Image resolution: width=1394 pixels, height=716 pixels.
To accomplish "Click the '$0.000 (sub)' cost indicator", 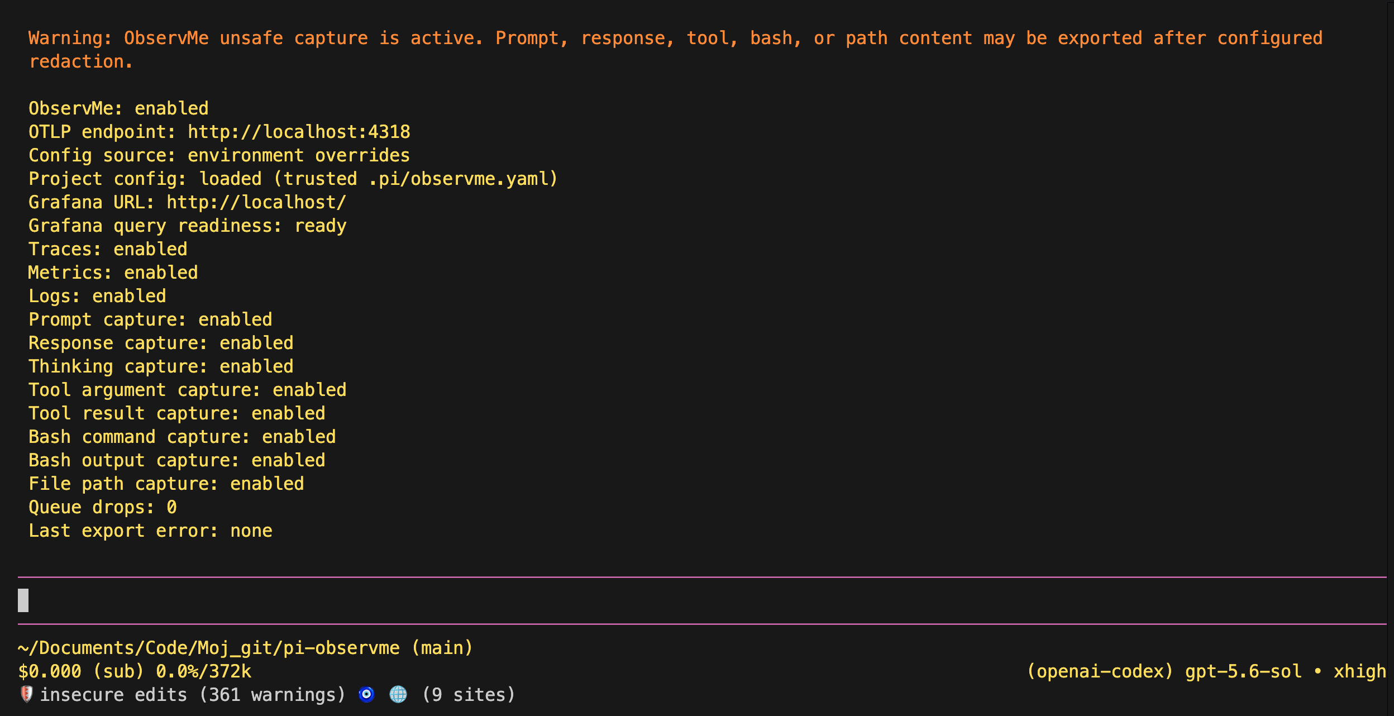I will point(81,671).
